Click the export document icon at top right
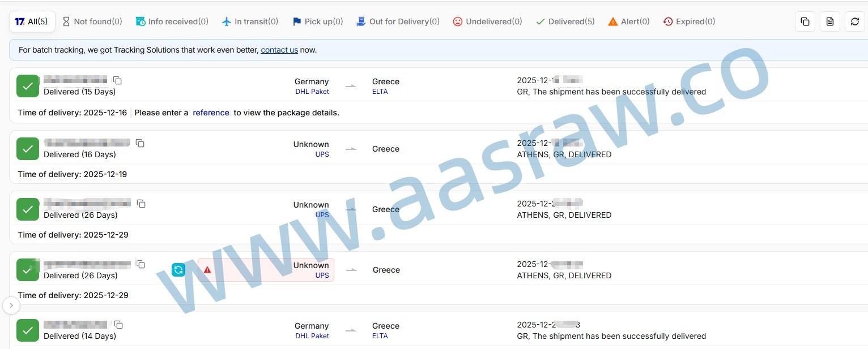Screen dimensions: 868x349 [829, 21]
